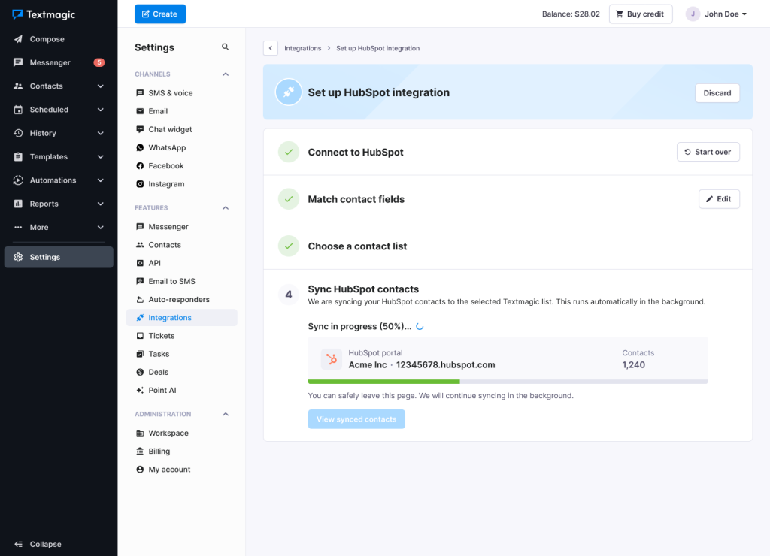The width and height of the screenshot is (770, 556).
Task: Click the 1,240 contacts count
Action: (633, 364)
